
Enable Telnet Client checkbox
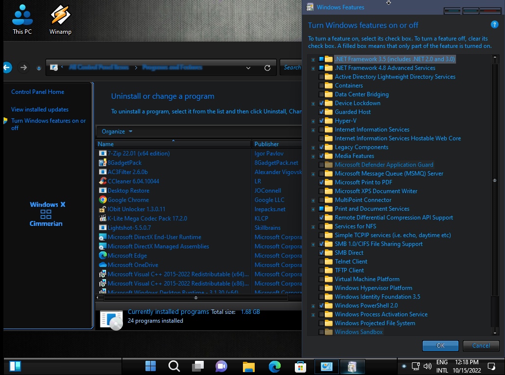coord(321,262)
